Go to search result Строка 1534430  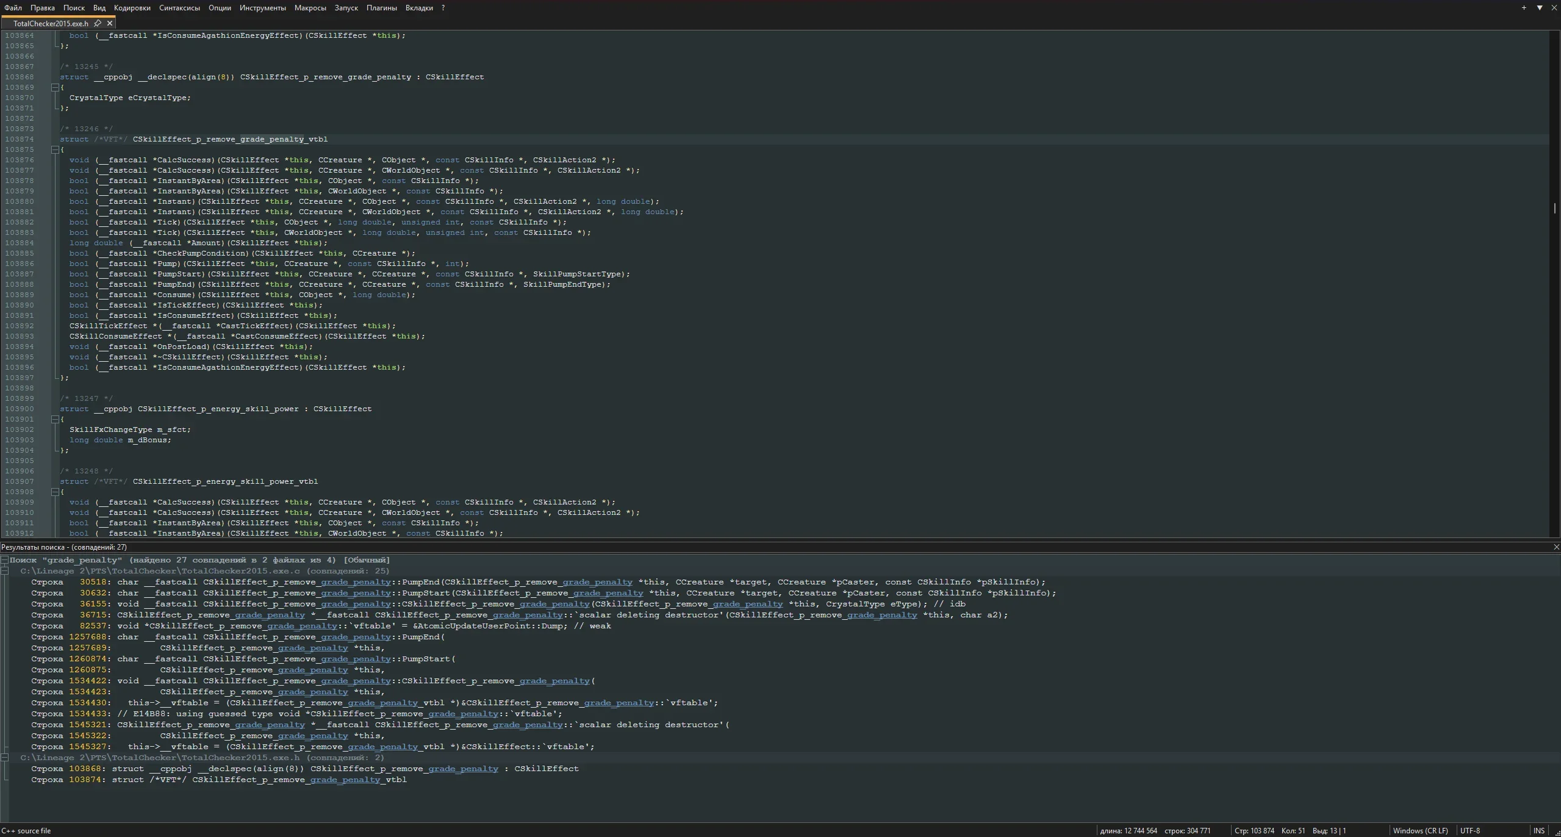[x=375, y=703]
